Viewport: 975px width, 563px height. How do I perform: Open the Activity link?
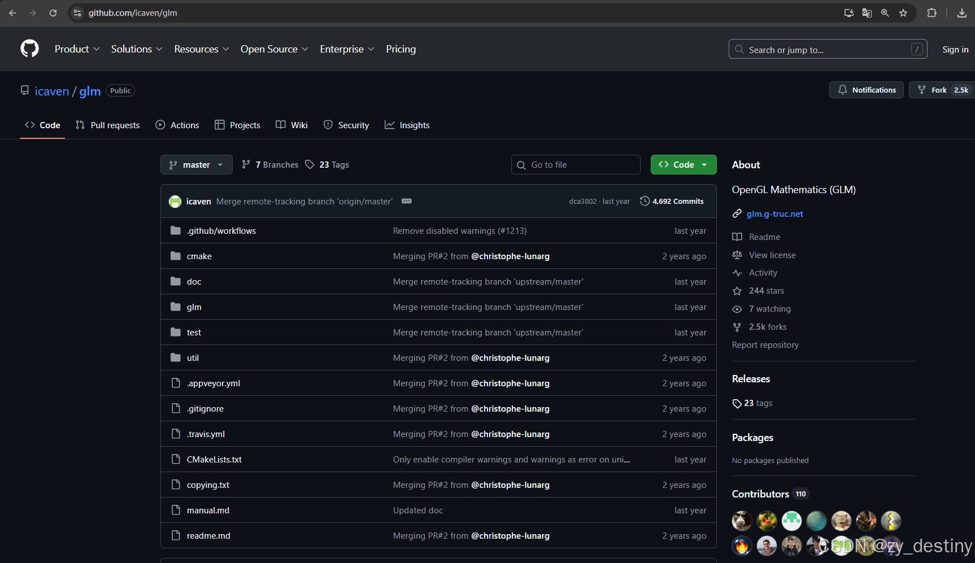(763, 273)
